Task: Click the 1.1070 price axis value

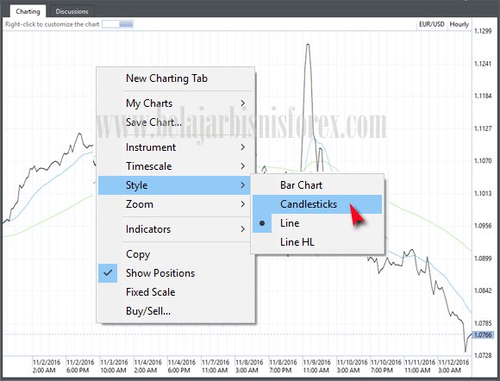Action: pos(483,160)
